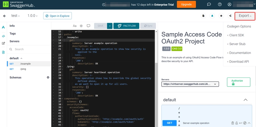Viewport: 256px width, 127px height.
Task: Click the Open in Explore button
Action: (x=58, y=16)
